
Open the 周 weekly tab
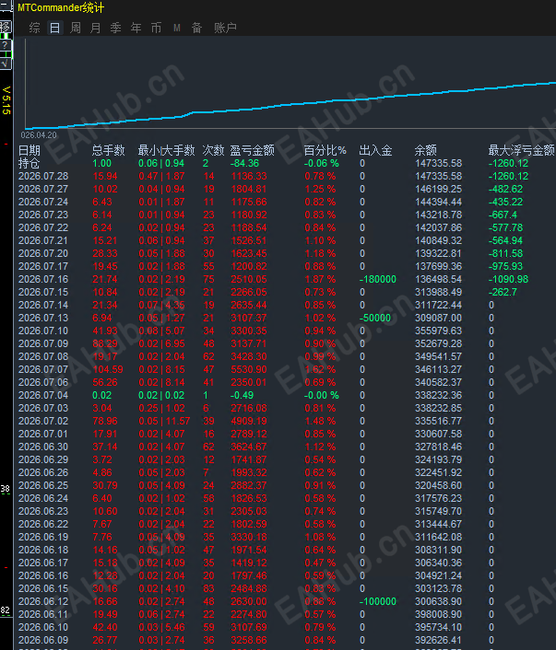76,28
